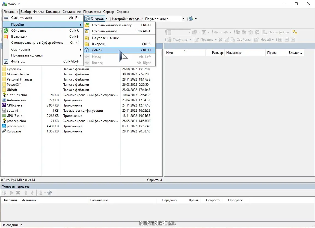
Task: Expand the Очередь button dropdown arrow
Action: pyautogui.click(x=107, y=19)
